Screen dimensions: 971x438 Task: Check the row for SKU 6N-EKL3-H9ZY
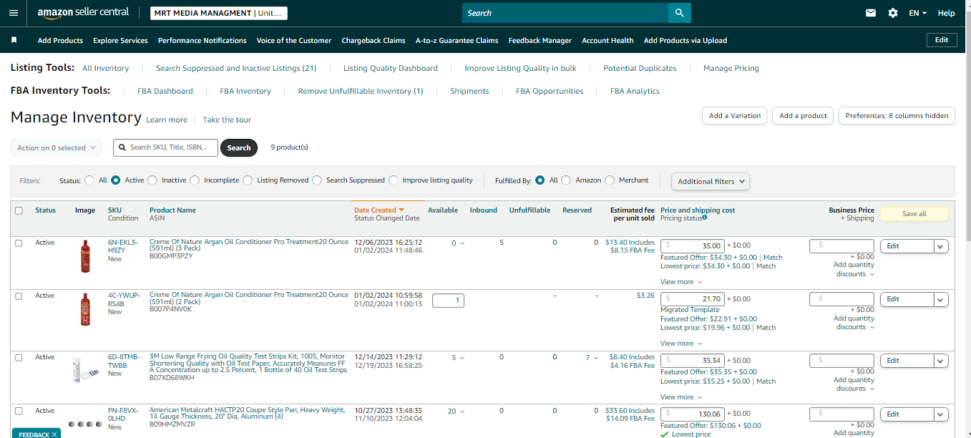click(x=19, y=243)
